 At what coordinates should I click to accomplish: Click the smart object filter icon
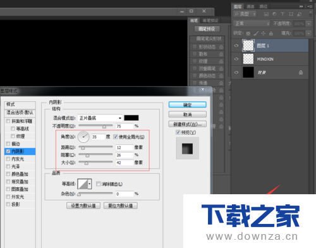(x=300, y=14)
